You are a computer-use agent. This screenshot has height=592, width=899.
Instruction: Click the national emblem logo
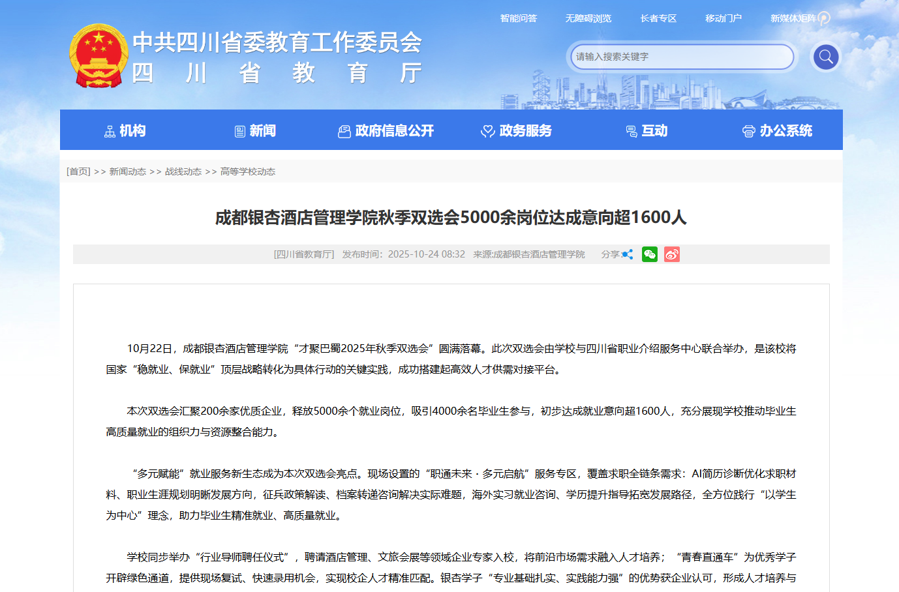(x=99, y=56)
